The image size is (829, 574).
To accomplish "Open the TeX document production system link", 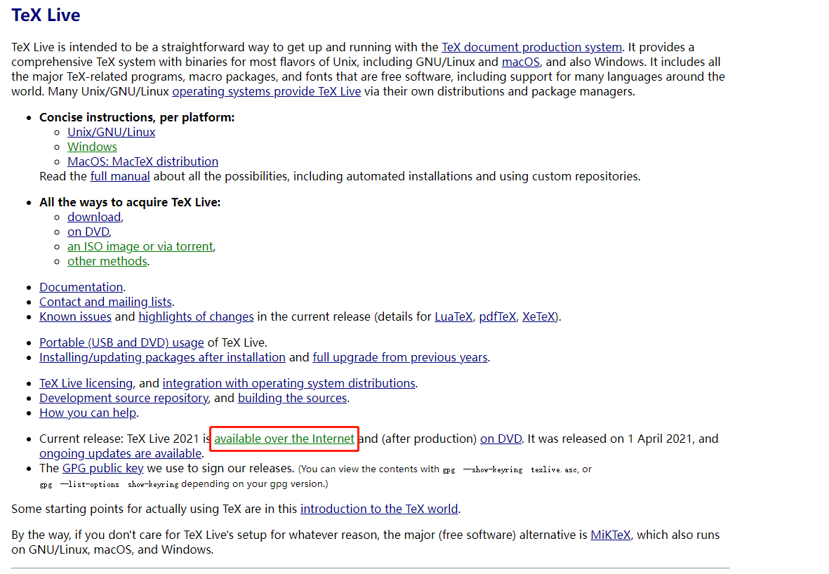I will (x=531, y=47).
